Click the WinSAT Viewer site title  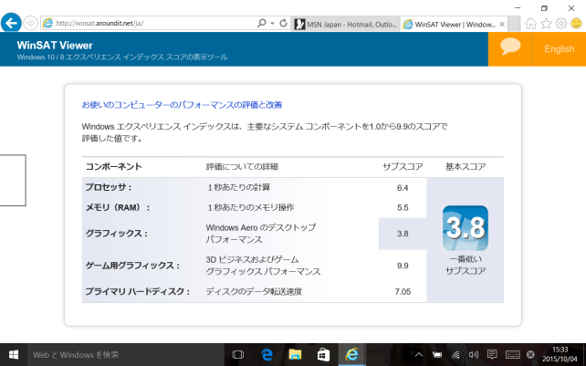[55, 46]
